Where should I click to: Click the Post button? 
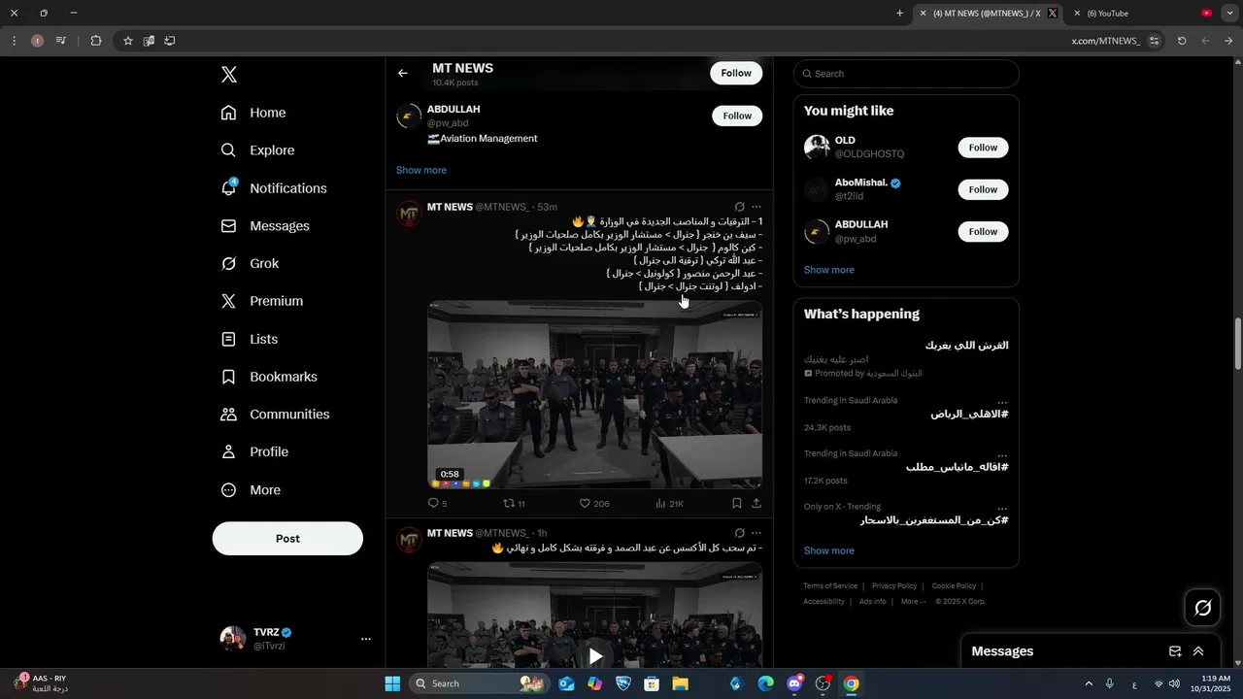tap(287, 539)
